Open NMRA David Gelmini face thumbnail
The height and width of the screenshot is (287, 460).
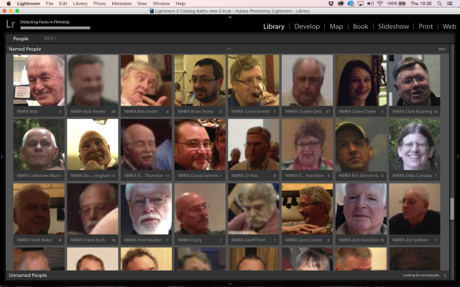[200, 144]
